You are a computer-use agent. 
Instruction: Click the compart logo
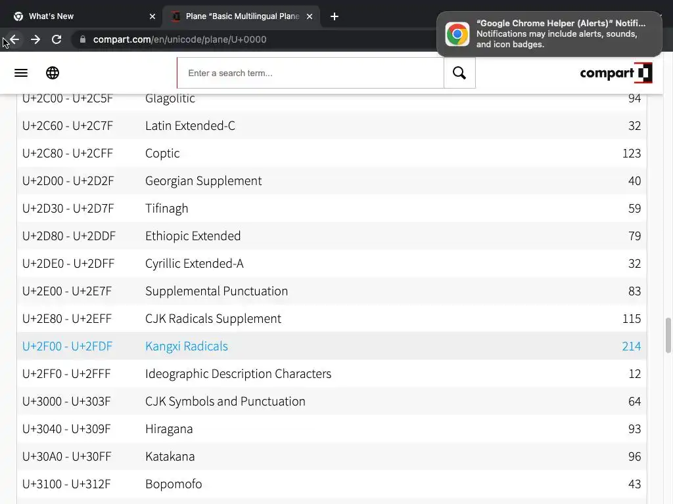tap(616, 73)
